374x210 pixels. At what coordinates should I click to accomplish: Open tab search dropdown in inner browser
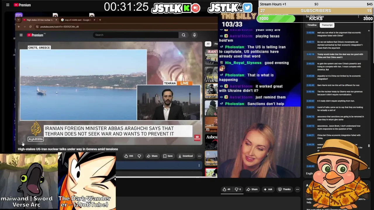pyautogui.click(x=19, y=20)
